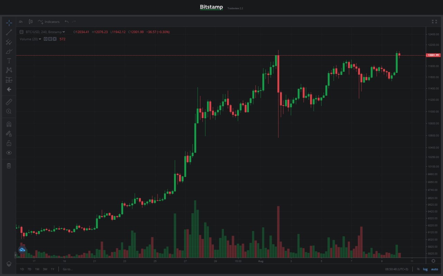The width and height of the screenshot is (443, 276).
Task: Select the crosshair cursor tool
Action: 9,23
